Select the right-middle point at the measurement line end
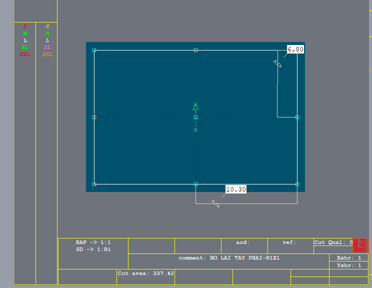This screenshot has height=288, width=372. 297,117
